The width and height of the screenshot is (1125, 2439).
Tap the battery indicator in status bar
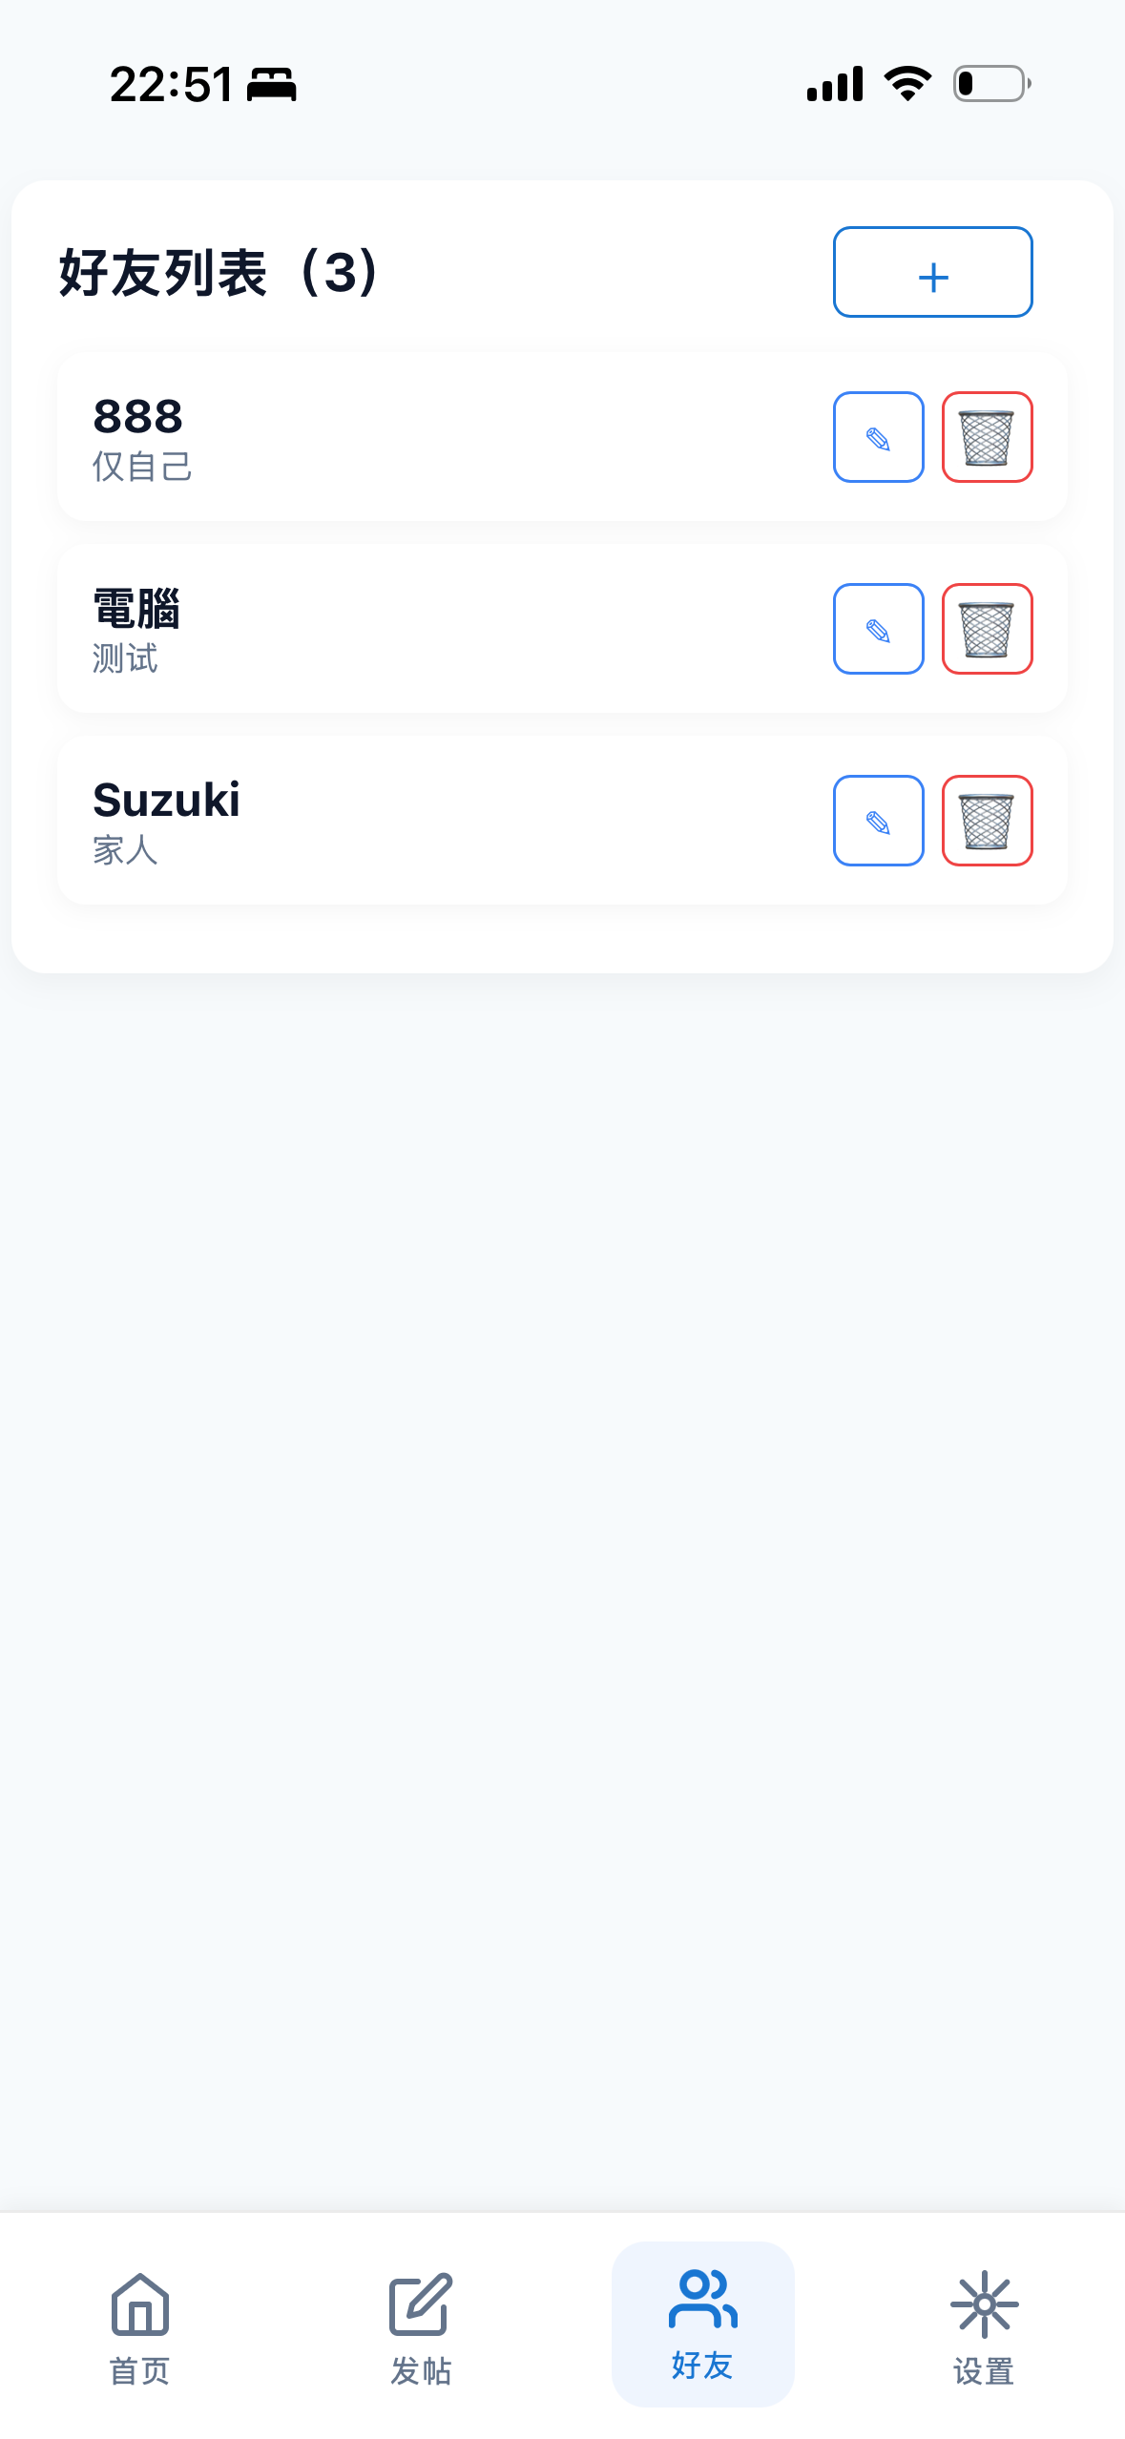click(991, 84)
